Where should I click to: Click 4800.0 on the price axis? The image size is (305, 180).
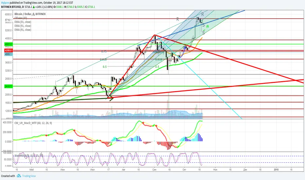(9, 38)
